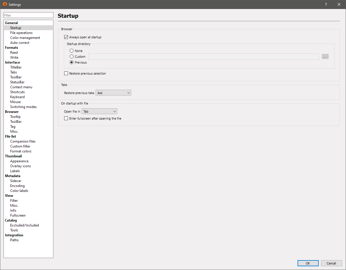This screenshot has height=270, width=346.
Task: Open Custom filter settings
Action: [x=20, y=146]
